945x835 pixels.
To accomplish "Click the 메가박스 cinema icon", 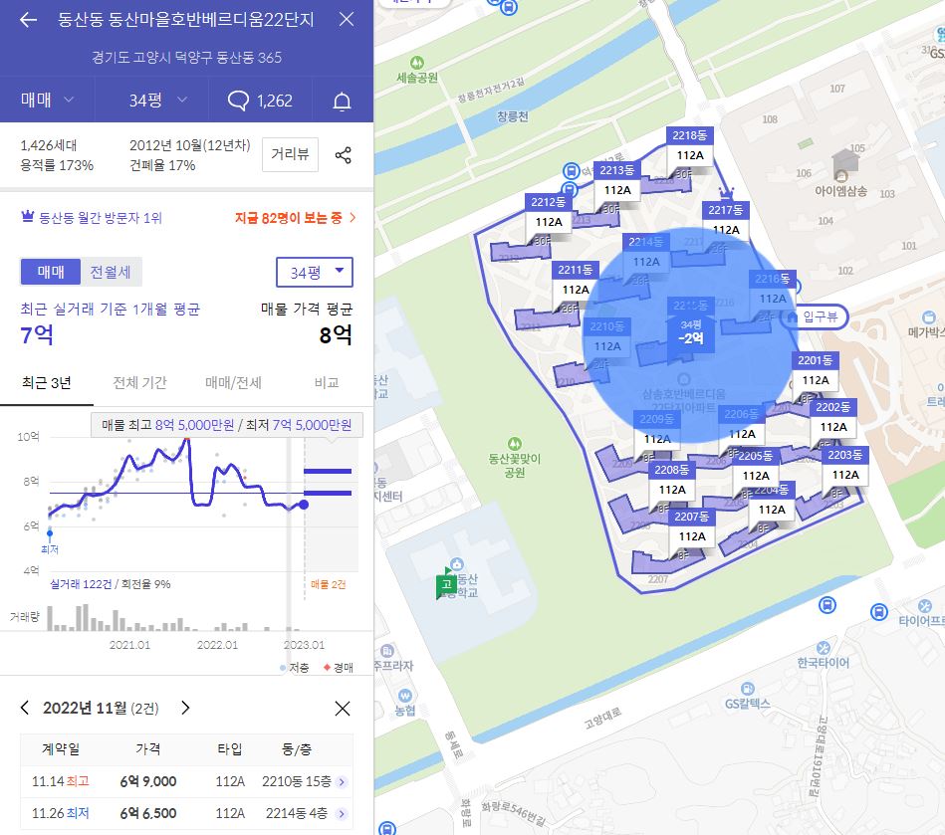I will pos(929,316).
